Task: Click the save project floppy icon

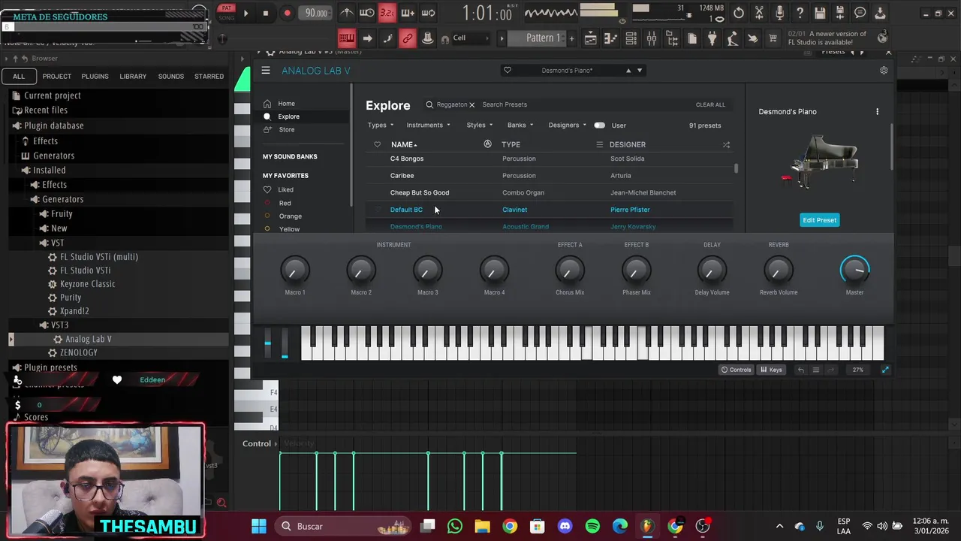Action: (820, 13)
